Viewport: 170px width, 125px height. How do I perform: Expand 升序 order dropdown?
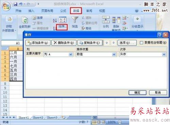164,54
